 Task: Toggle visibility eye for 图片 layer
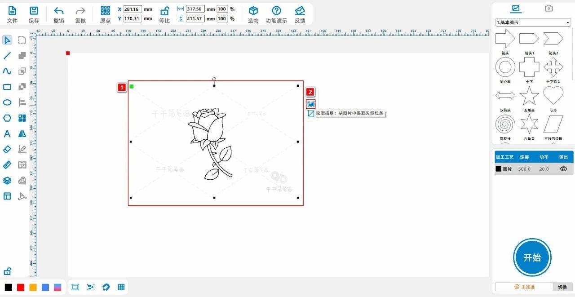pos(563,169)
